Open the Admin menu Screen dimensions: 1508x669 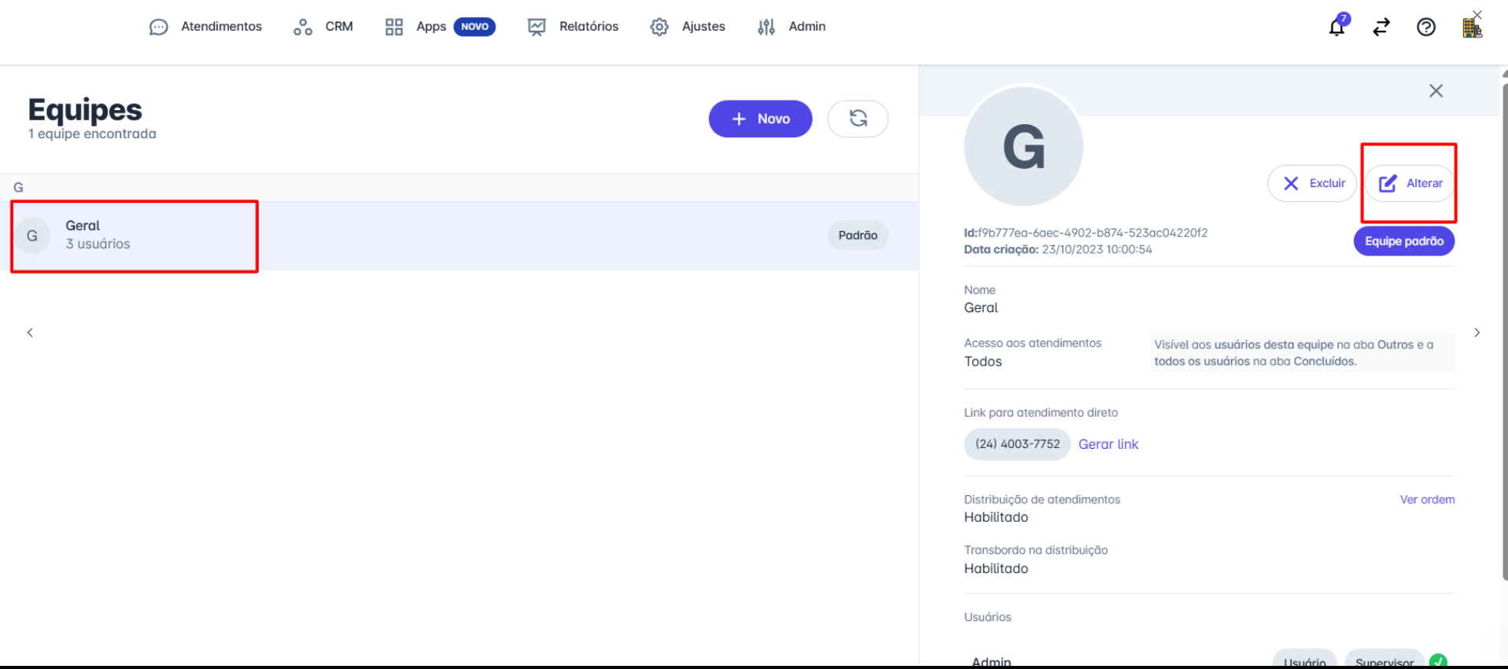point(791,27)
